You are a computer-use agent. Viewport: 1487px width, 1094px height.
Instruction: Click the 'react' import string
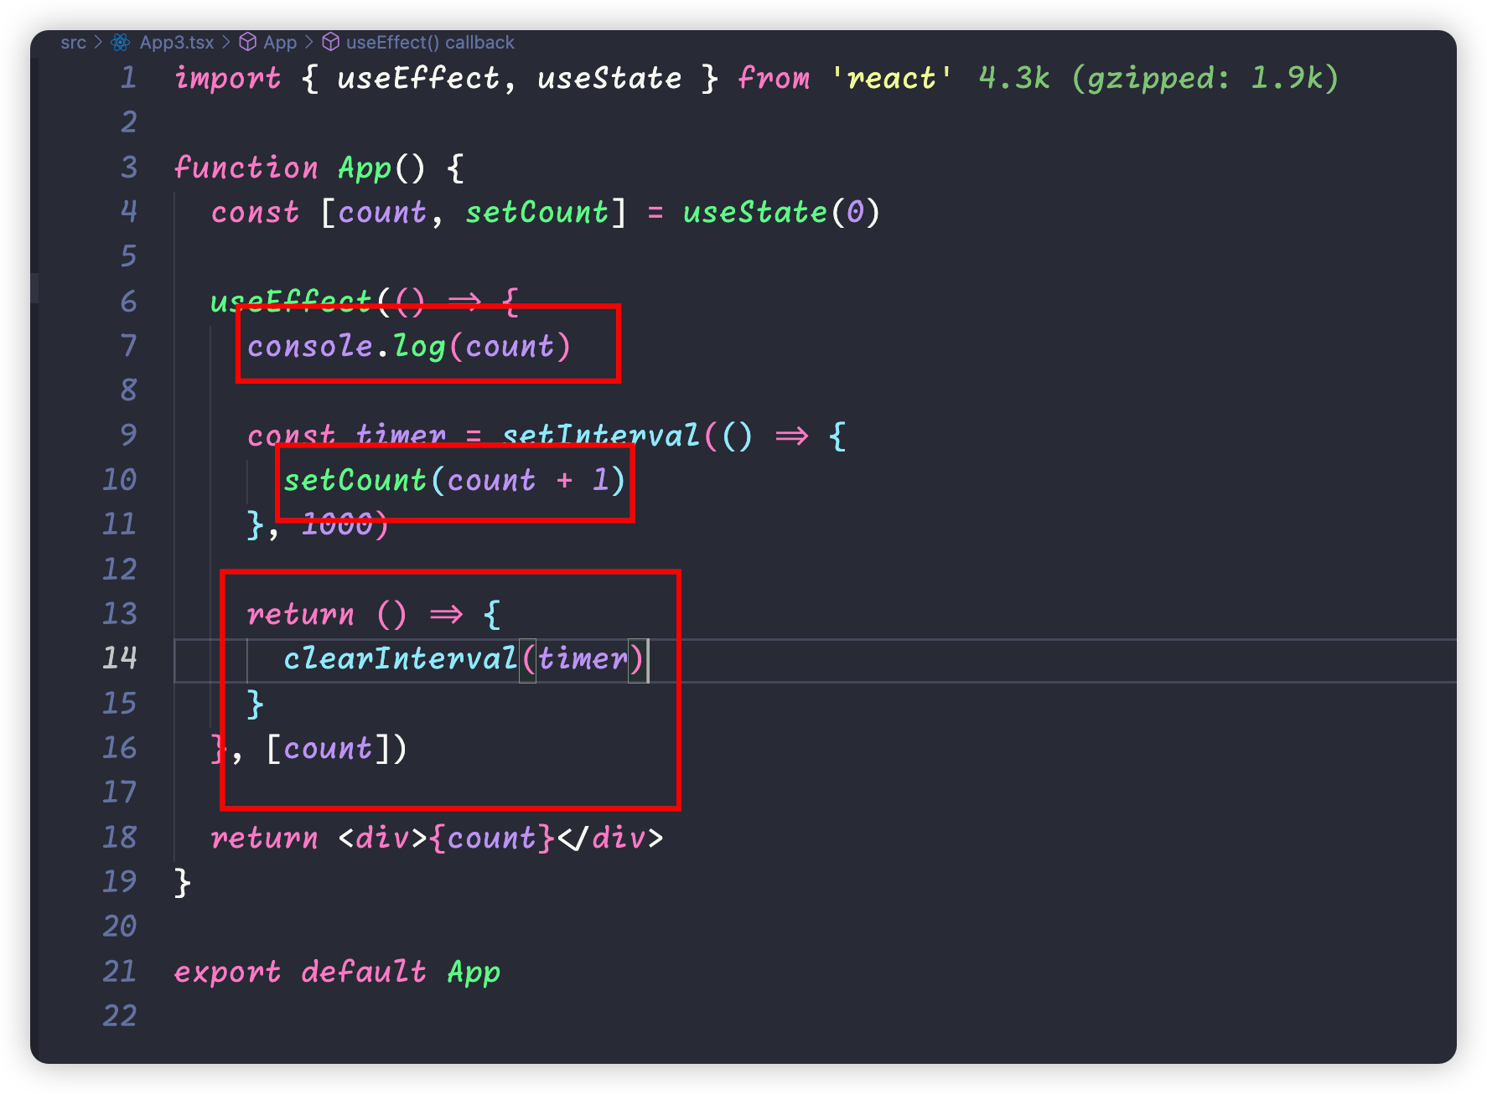tap(891, 79)
